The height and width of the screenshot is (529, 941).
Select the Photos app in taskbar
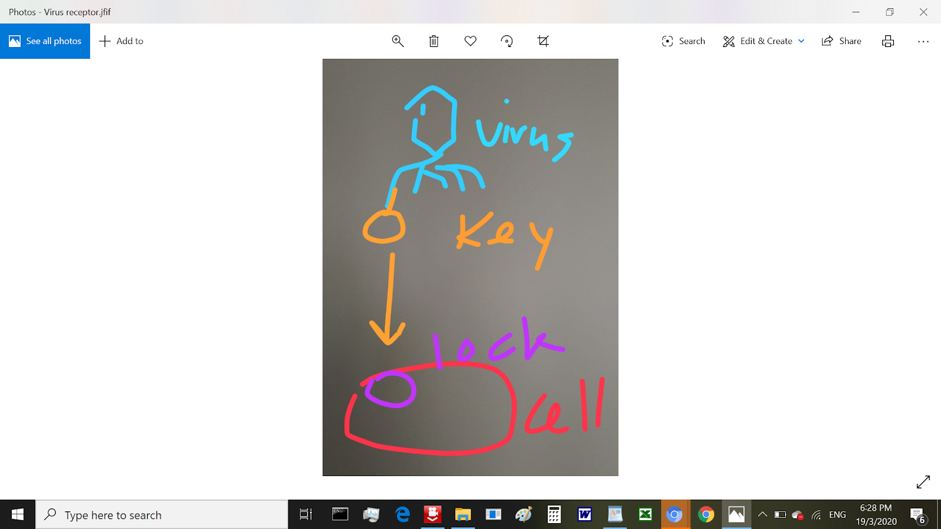[736, 515]
